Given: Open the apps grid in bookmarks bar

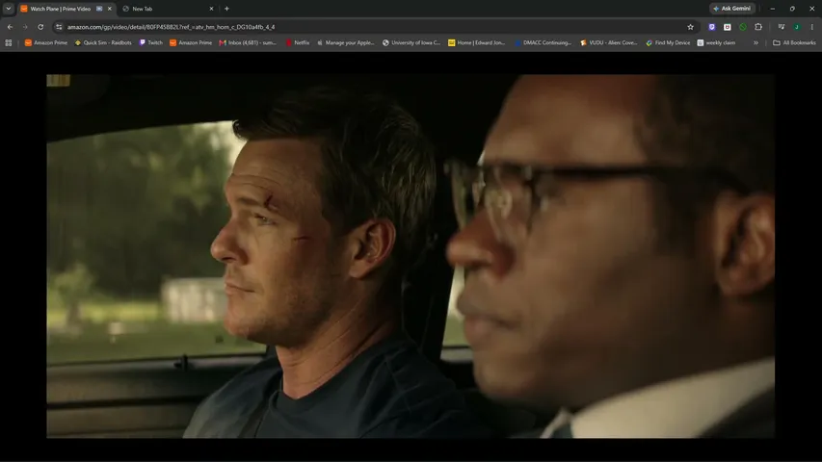Looking at the screenshot, I should pyautogui.click(x=9, y=42).
